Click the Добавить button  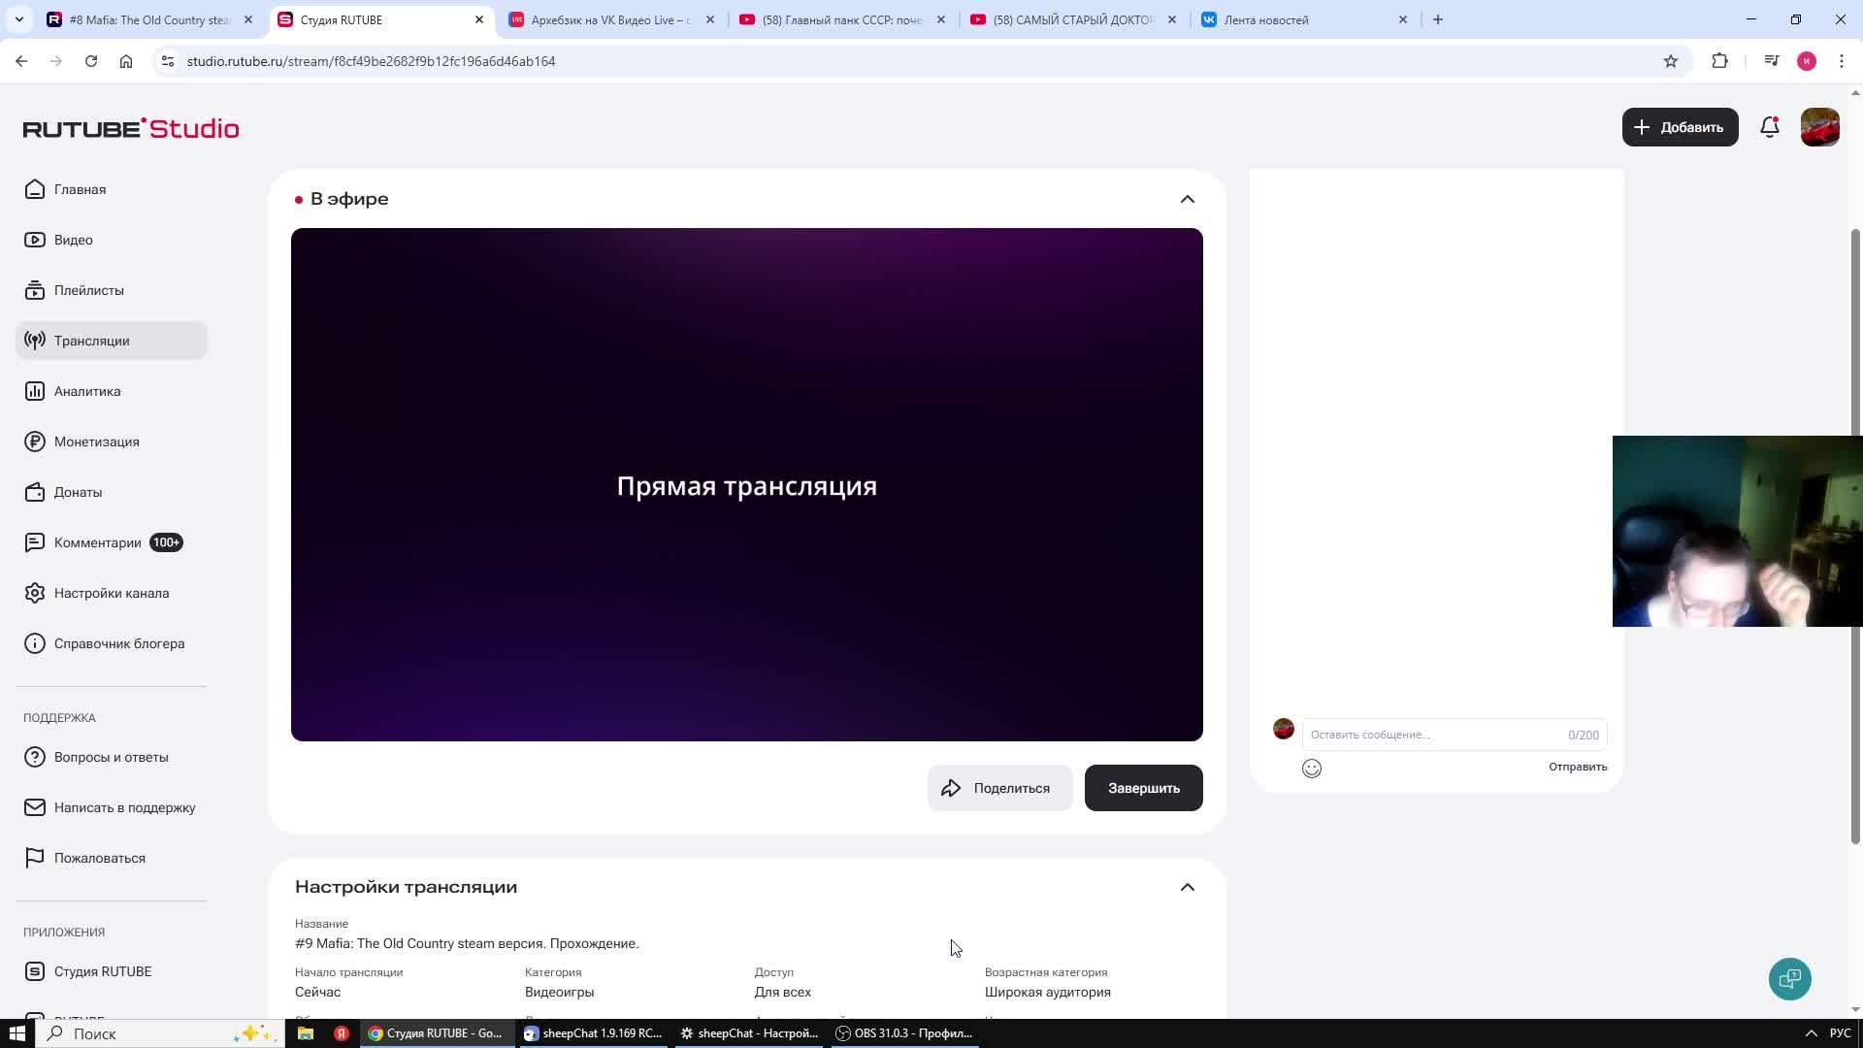coord(1679,127)
